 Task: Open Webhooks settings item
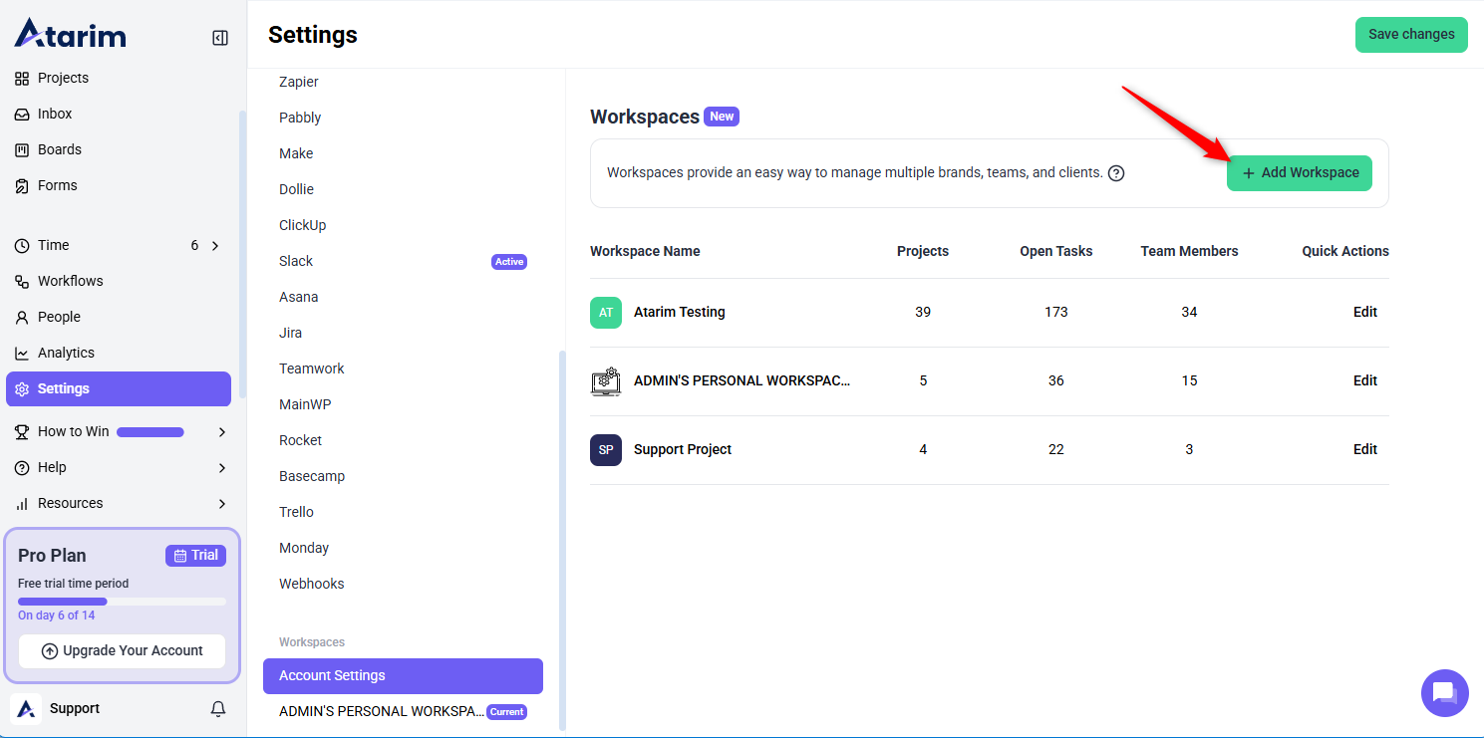(311, 585)
